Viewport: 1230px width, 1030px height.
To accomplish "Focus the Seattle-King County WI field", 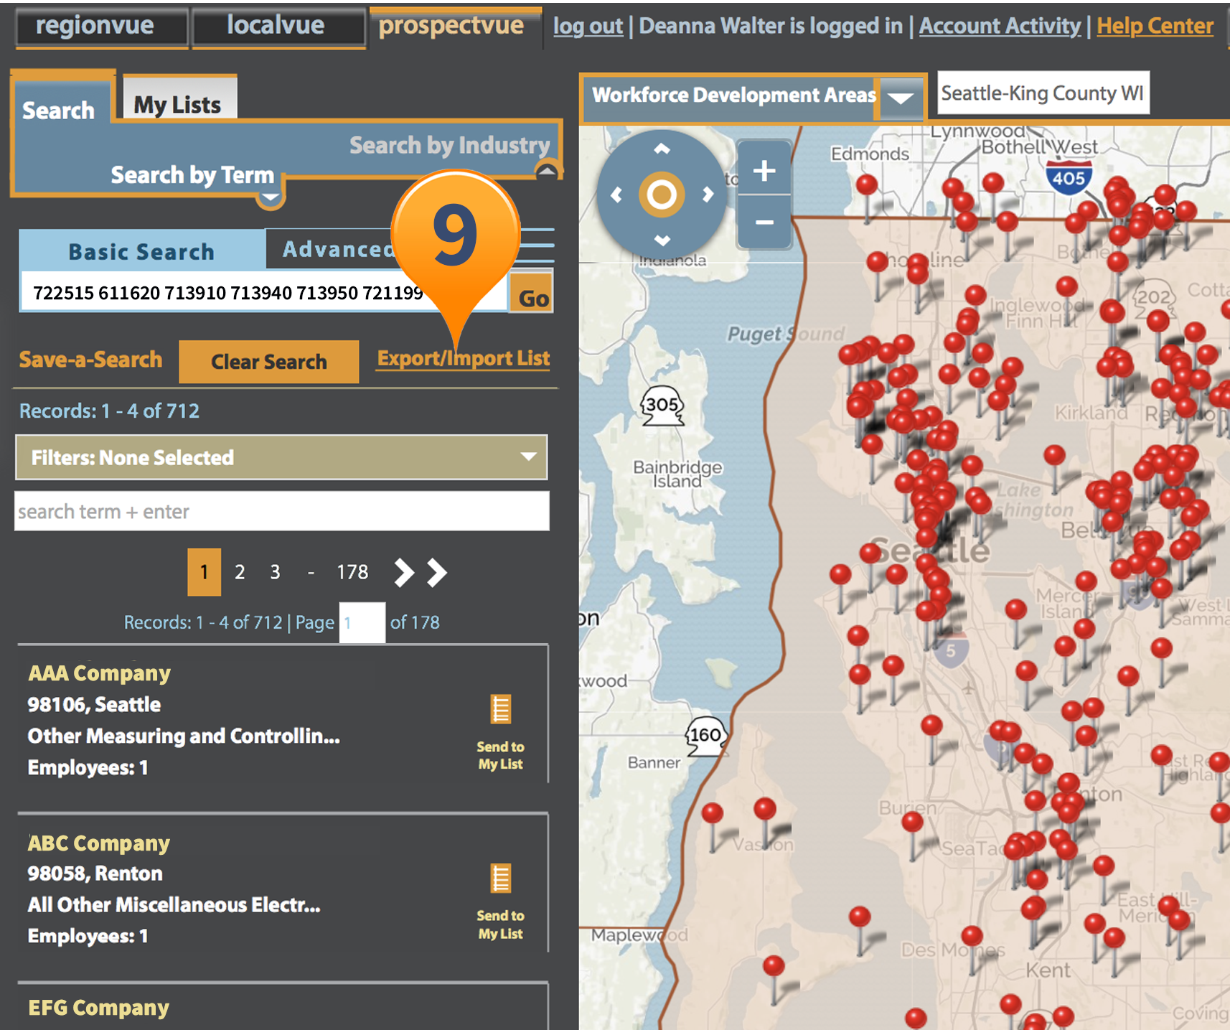I will coord(1043,93).
